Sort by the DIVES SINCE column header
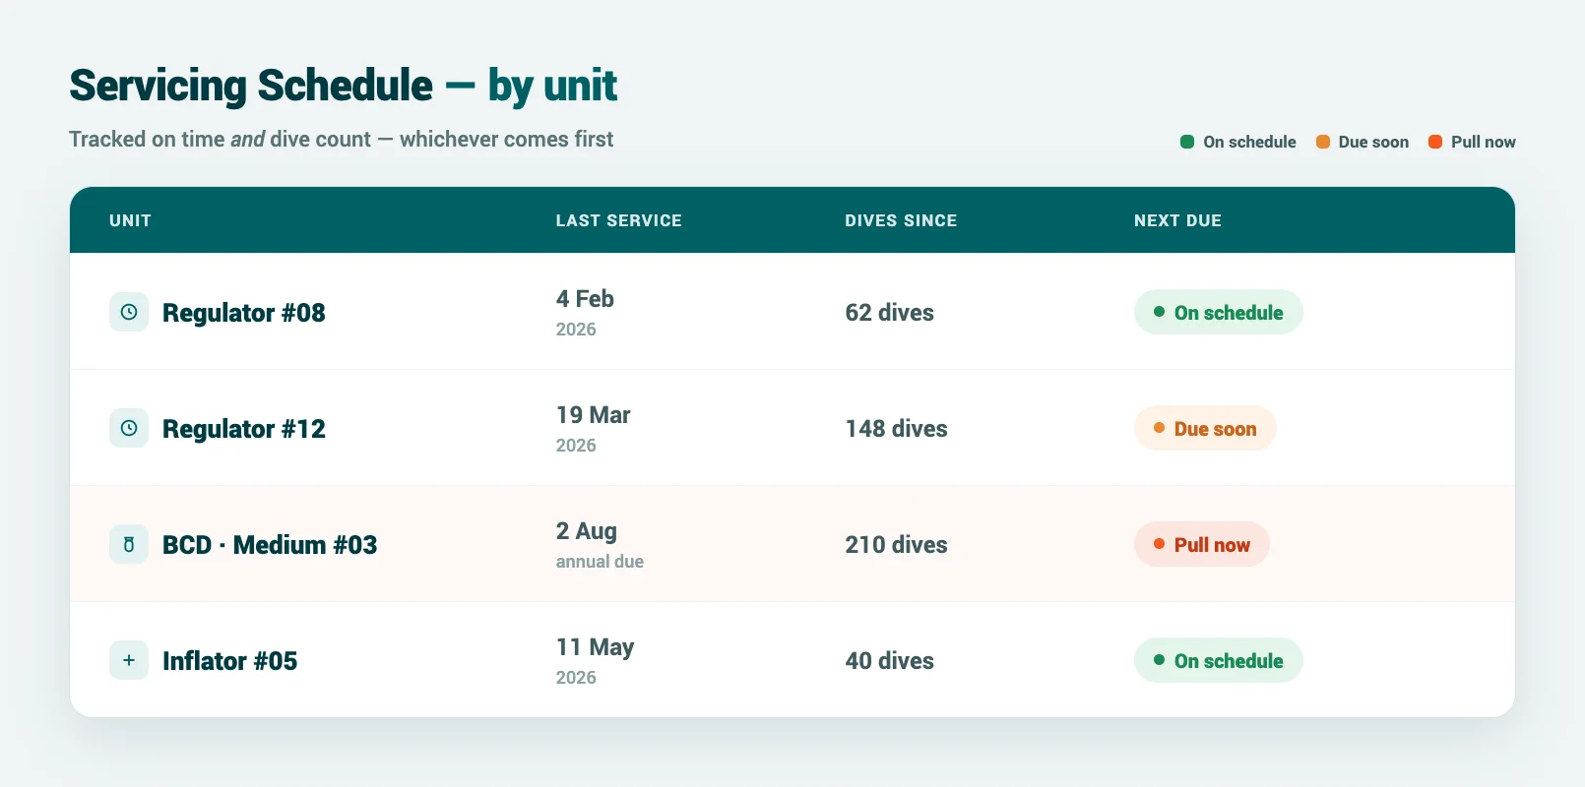Image resolution: width=1585 pixels, height=787 pixels. 901,220
